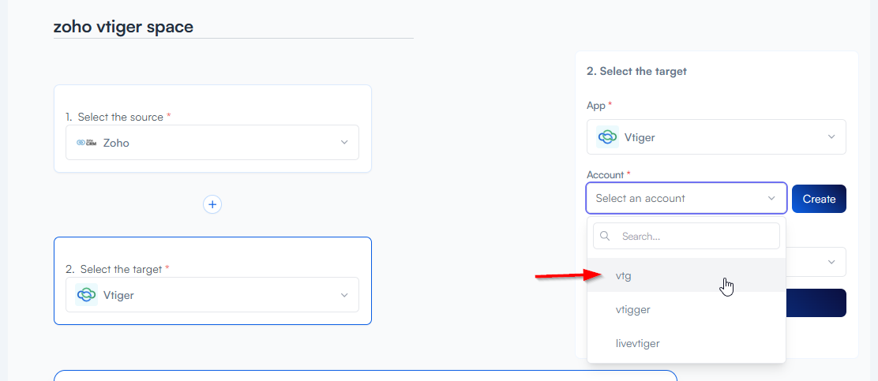The image size is (878, 381).
Task: Choose the "vtg" account option
Action: coord(624,275)
